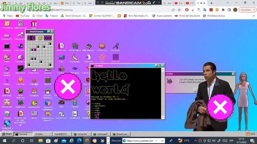Open the Pantallazo blanca bookmark
Screen dimensions: 257x144
pyautogui.click(x=214, y=16)
